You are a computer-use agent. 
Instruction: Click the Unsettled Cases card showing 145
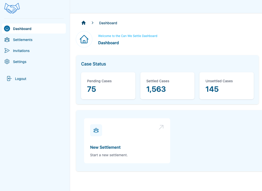coord(226,86)
